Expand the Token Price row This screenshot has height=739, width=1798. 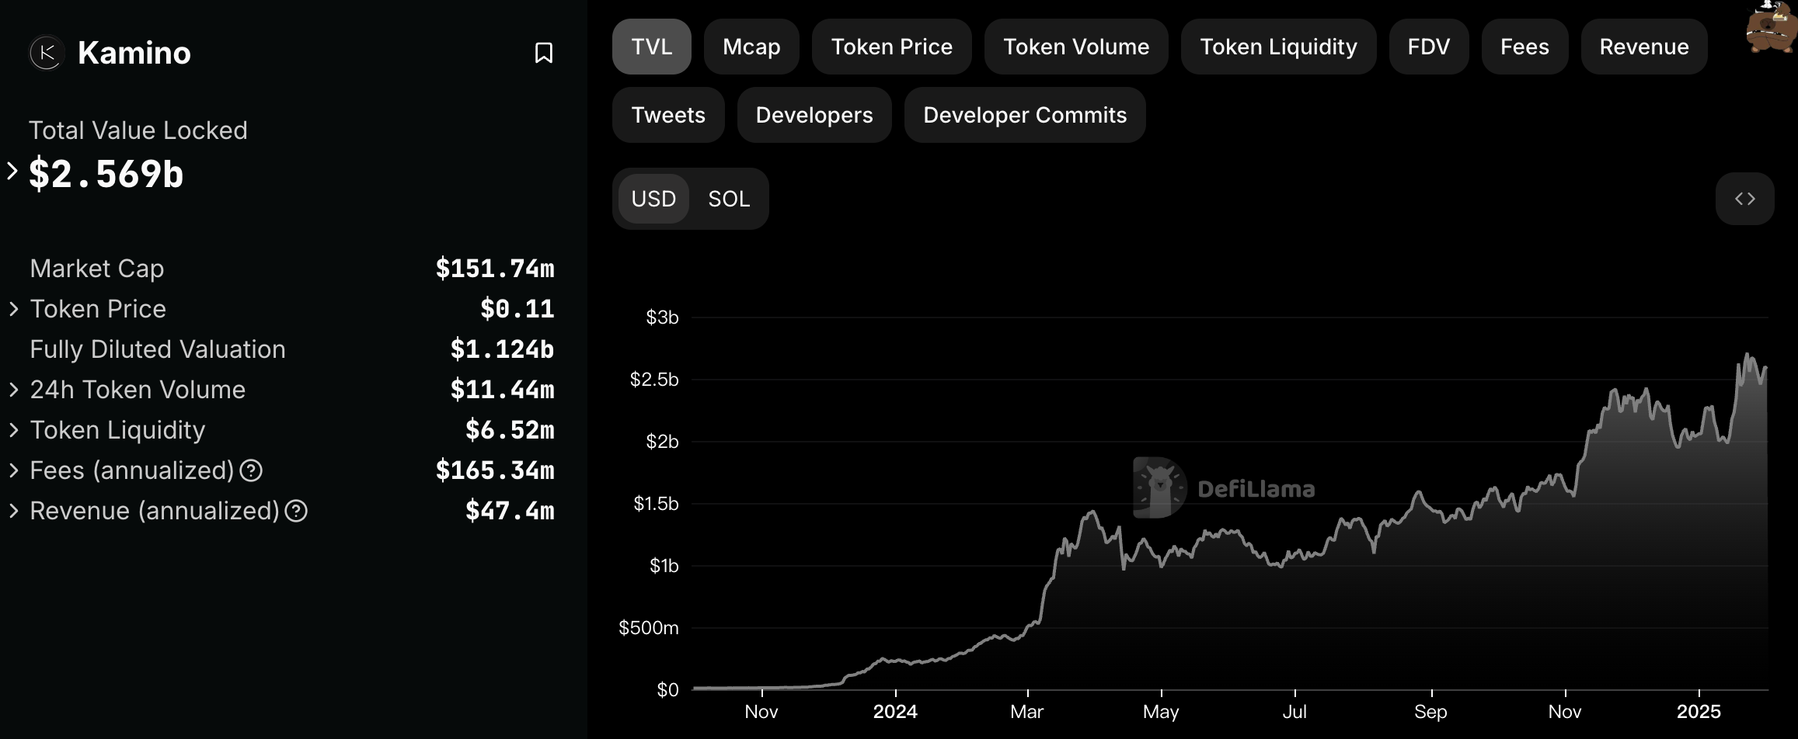(x=14, y=309)
